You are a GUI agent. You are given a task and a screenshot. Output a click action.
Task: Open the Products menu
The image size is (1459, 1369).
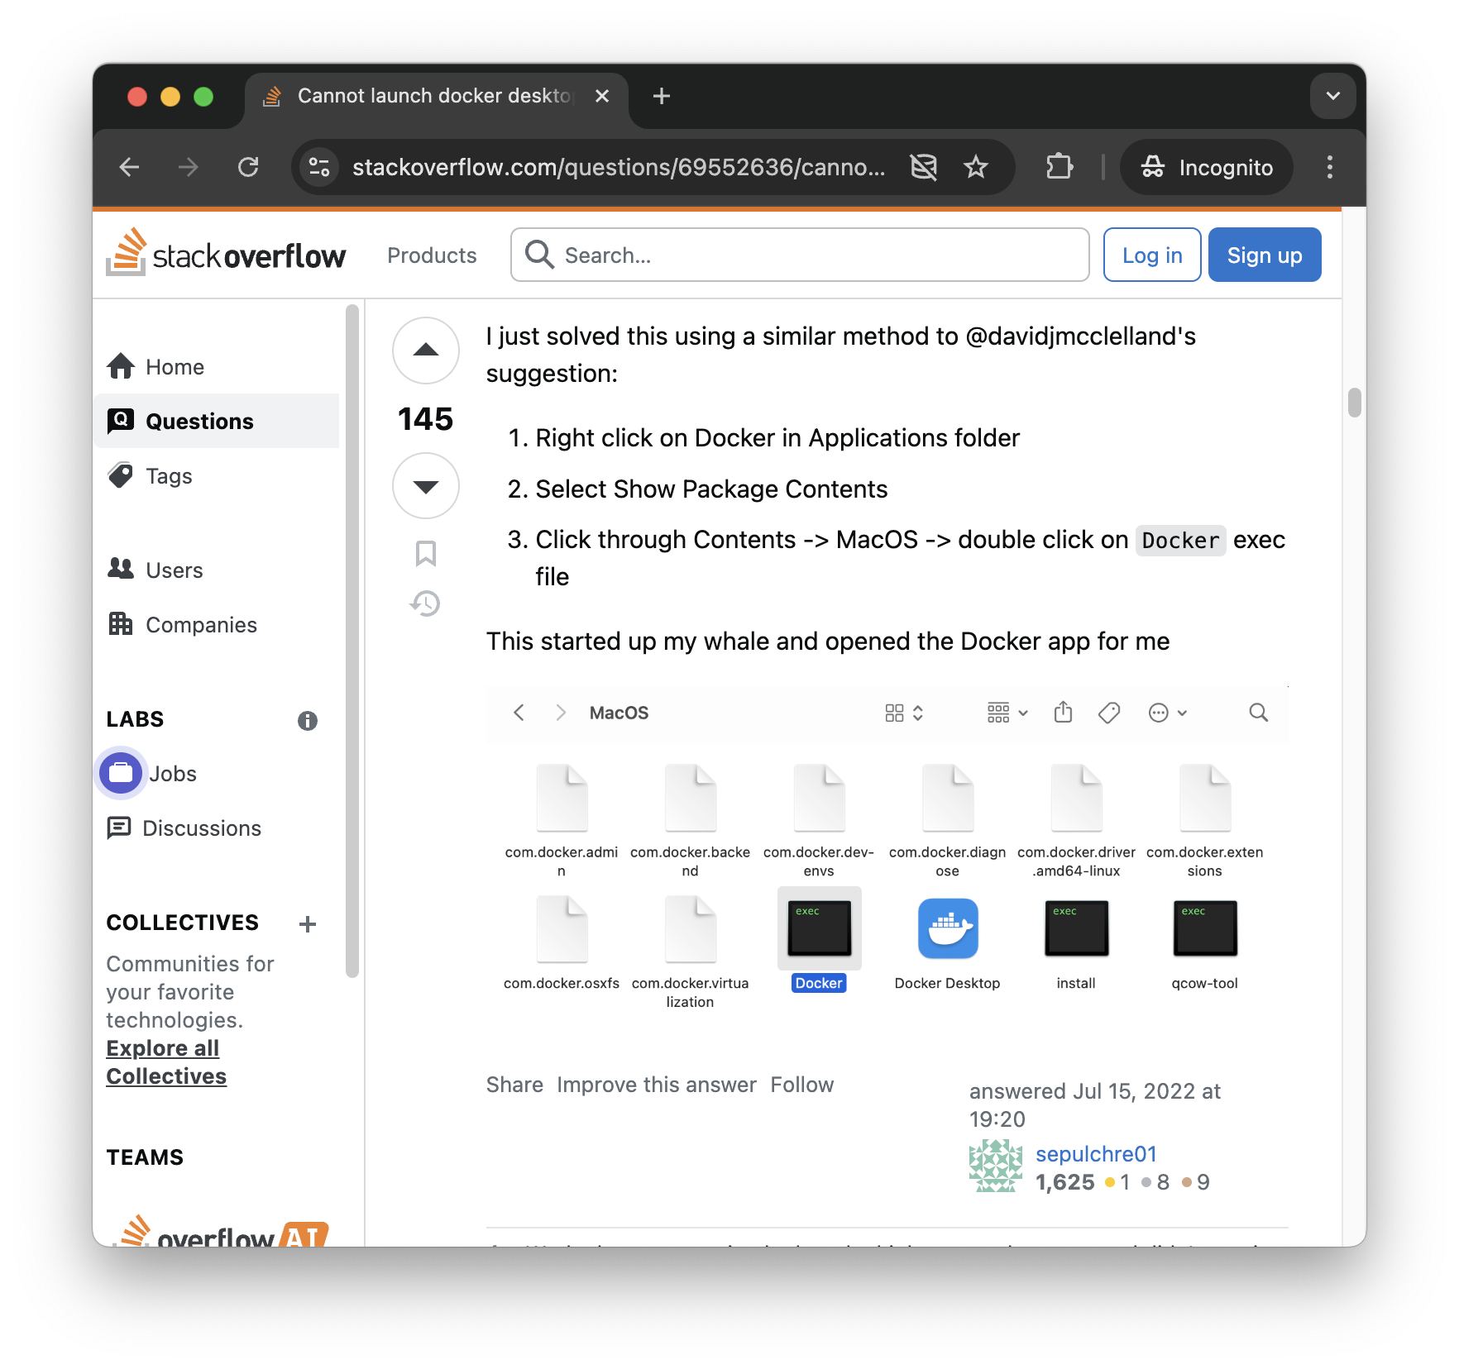click(432, 255)
